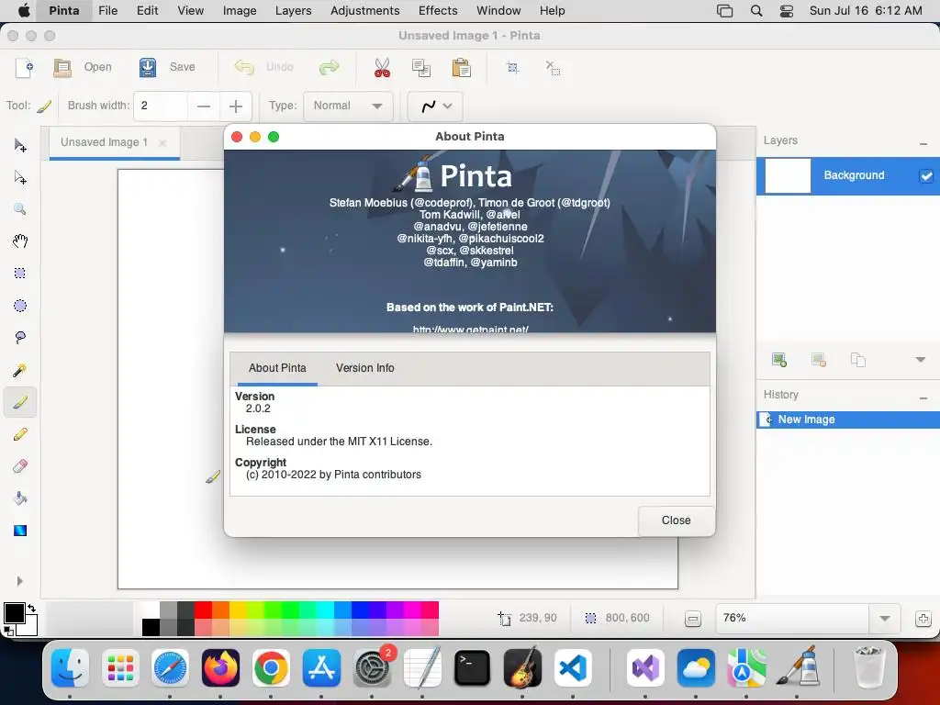Switch to the Version Info tab
Image resolution: width=940 pixels, height=705 pixels.
pos(365,368)
